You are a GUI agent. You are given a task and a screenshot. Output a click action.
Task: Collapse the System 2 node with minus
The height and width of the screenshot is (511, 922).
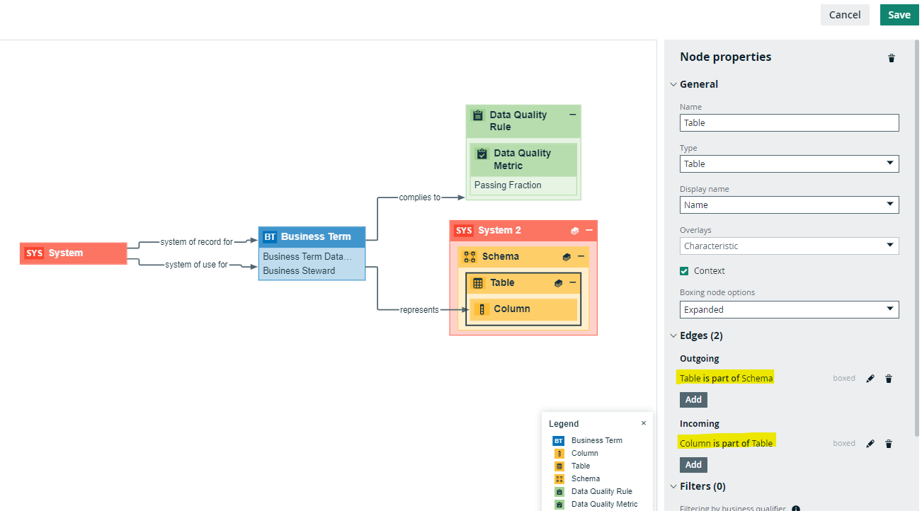point(589,231)
